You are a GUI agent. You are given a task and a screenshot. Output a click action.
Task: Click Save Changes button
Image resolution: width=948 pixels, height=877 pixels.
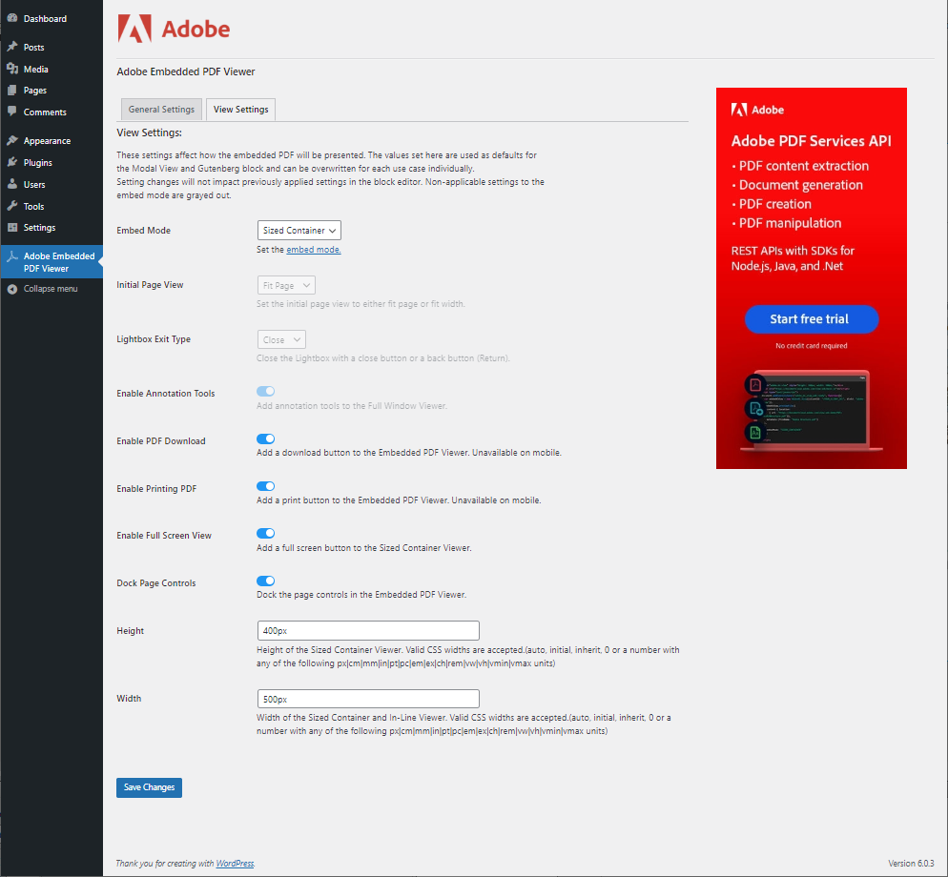point(149,787)
